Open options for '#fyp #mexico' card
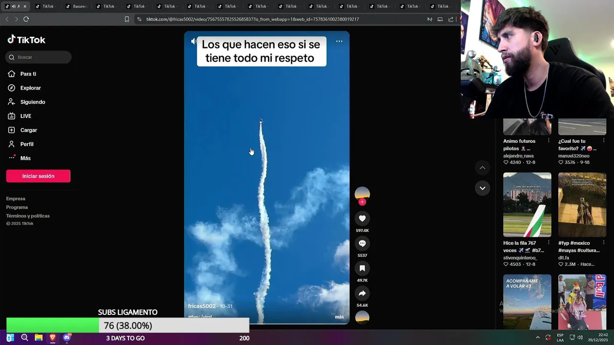This screenshot has height=345, width=614. point(603,242)
